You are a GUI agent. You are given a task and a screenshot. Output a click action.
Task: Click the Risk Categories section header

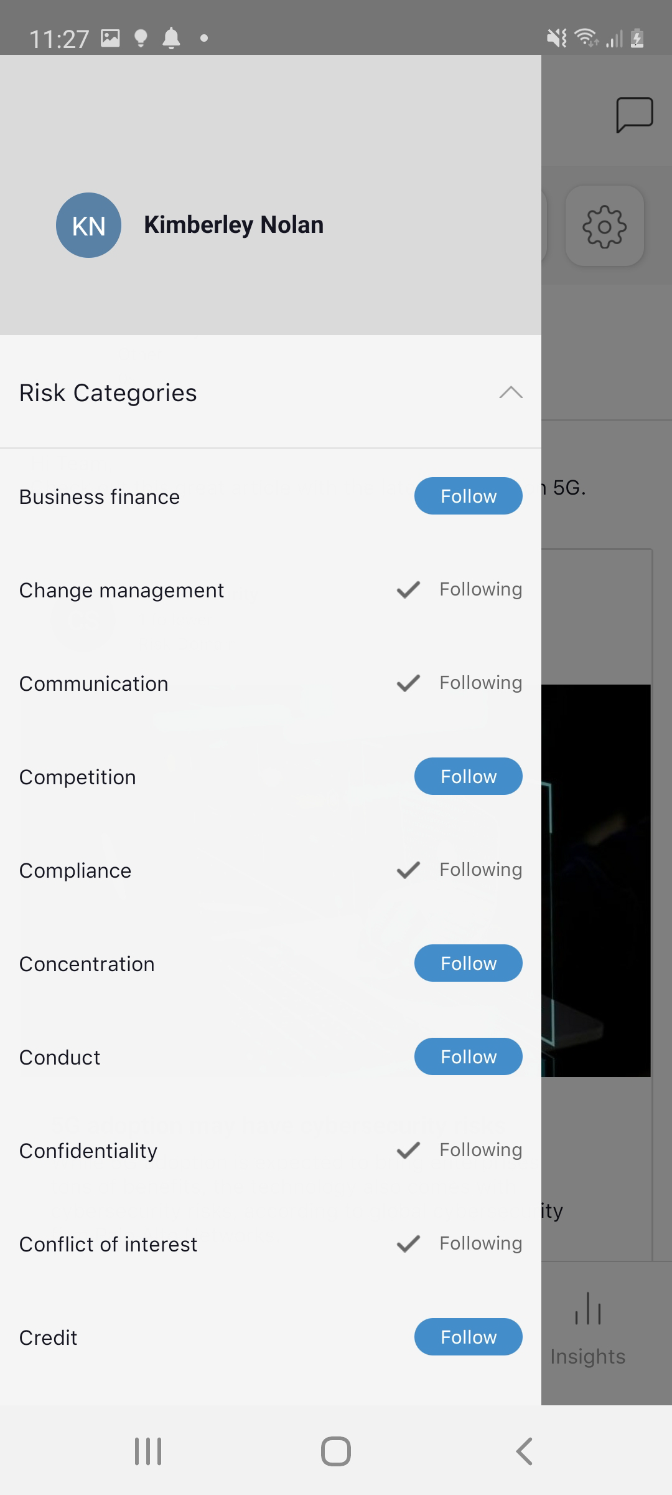271,392
